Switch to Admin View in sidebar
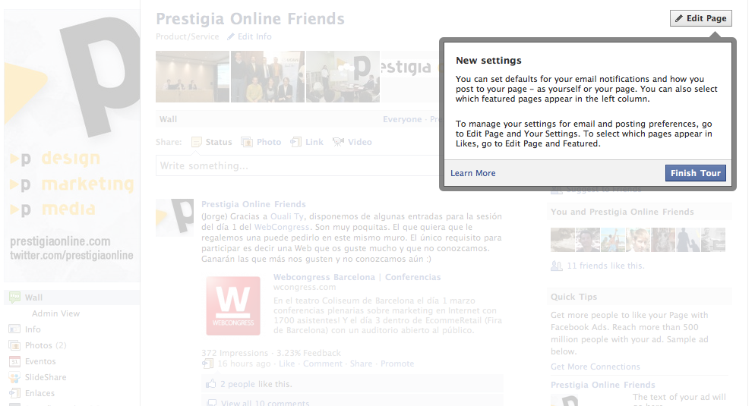Screen dimensions: 755x406 point(56,313)
